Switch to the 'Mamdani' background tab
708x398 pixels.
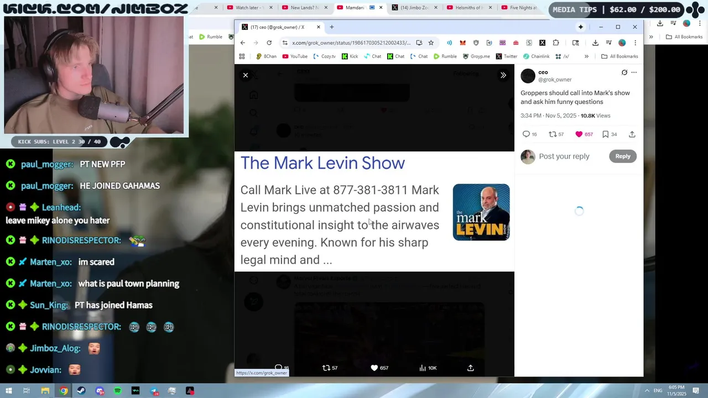pos(355,8)
